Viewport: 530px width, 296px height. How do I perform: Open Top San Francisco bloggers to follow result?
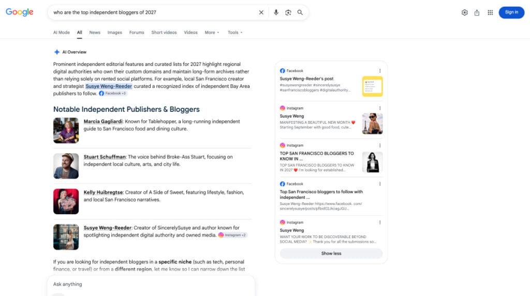pyautogui.click(x=321, y=195)
